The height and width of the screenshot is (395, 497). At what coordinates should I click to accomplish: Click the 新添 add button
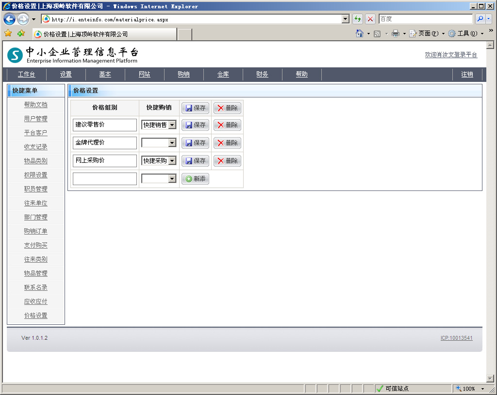point(195,179)
